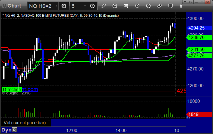Click the 4300.00 price axis label
The width and height of the screenshot is (213, 134).
pos(195,18)
